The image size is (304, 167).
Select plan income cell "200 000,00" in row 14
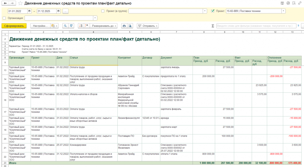click(x=204, y=79)
